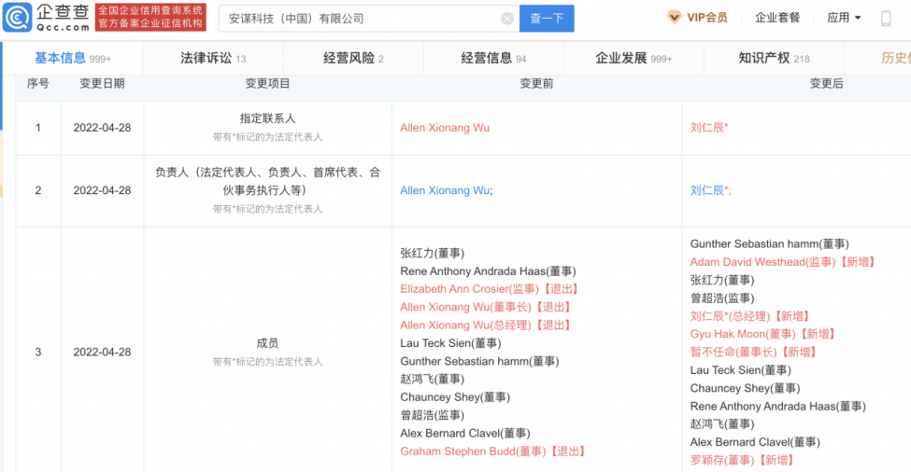This screenshot has height=472, width=911.
Task: Switch to the 法律诉讼 tab
Action: (213, 58)
